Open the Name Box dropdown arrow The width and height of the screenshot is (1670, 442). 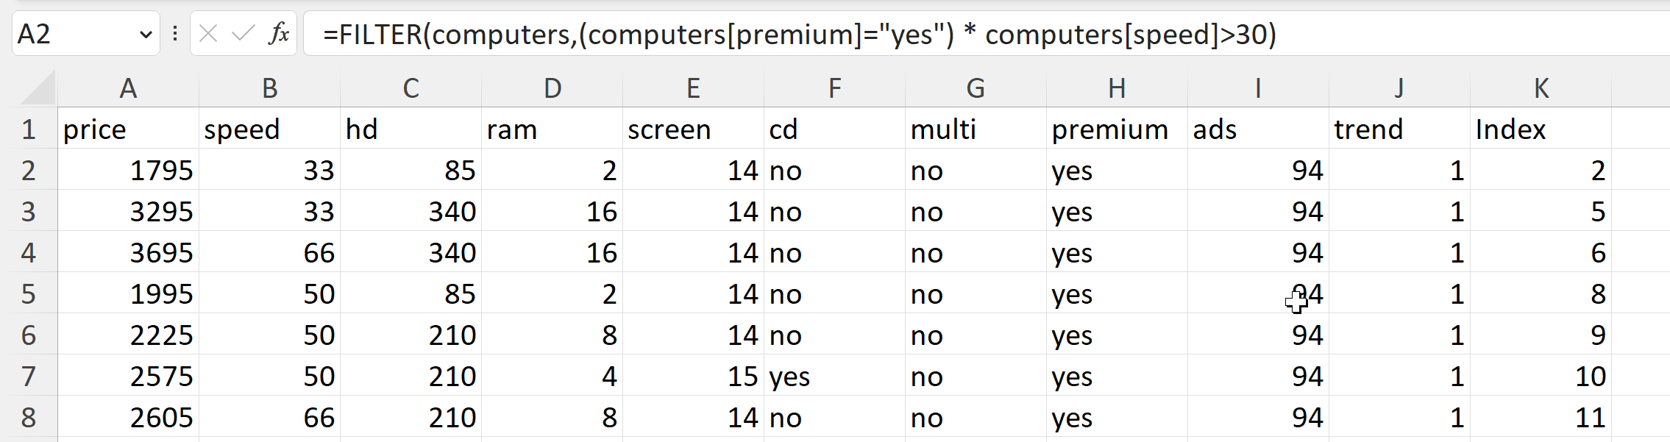pyautogui.click(x=146, y=35)
